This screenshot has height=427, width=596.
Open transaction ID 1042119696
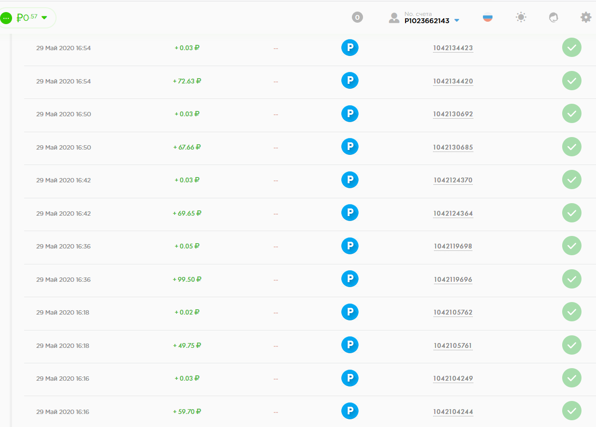click(x=453, y=279)
